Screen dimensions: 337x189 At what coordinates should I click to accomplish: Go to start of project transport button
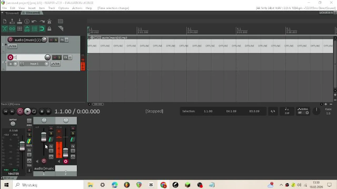click(x=6, y=112)
